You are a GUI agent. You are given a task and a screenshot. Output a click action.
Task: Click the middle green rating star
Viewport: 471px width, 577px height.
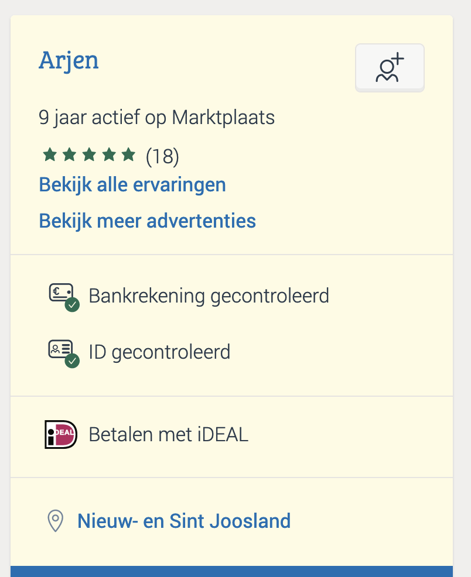(x=89, y=155)
